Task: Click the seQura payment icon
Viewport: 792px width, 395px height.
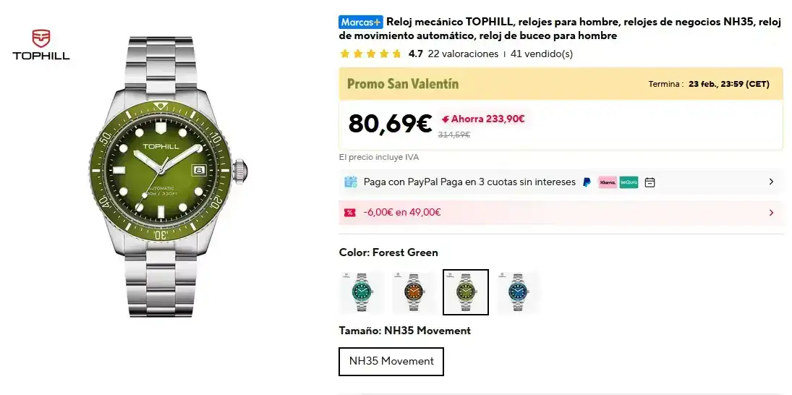Action: click(x=629, y=182)
